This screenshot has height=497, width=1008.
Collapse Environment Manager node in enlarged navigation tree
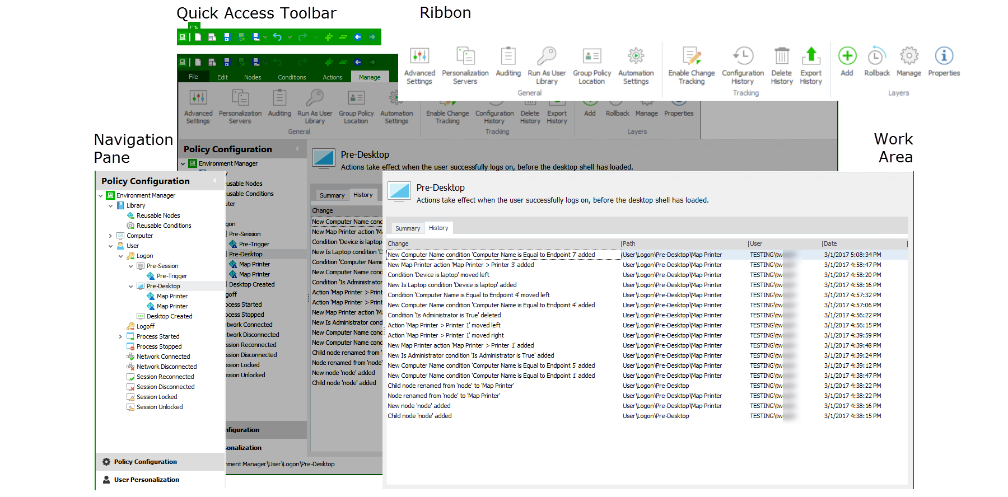(x=101, y=196)
